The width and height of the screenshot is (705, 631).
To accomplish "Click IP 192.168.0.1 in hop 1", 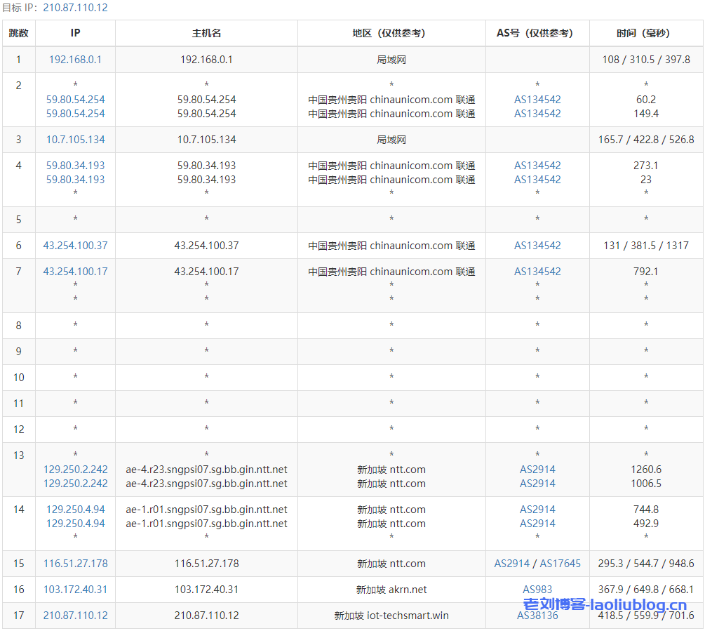I will (x=74, y=60).
